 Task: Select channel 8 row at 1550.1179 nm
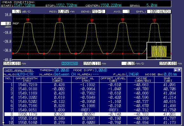tap(92, 114)
